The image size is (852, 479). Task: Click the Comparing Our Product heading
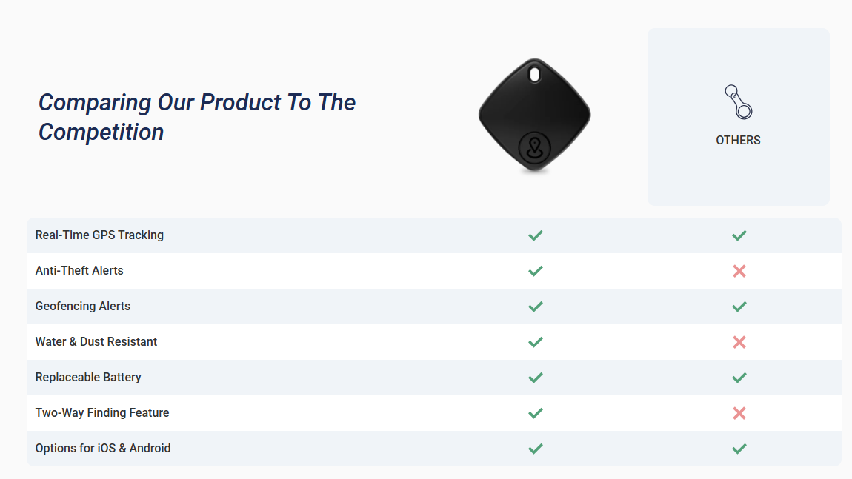pyautogui.click(x=197, y=117)
